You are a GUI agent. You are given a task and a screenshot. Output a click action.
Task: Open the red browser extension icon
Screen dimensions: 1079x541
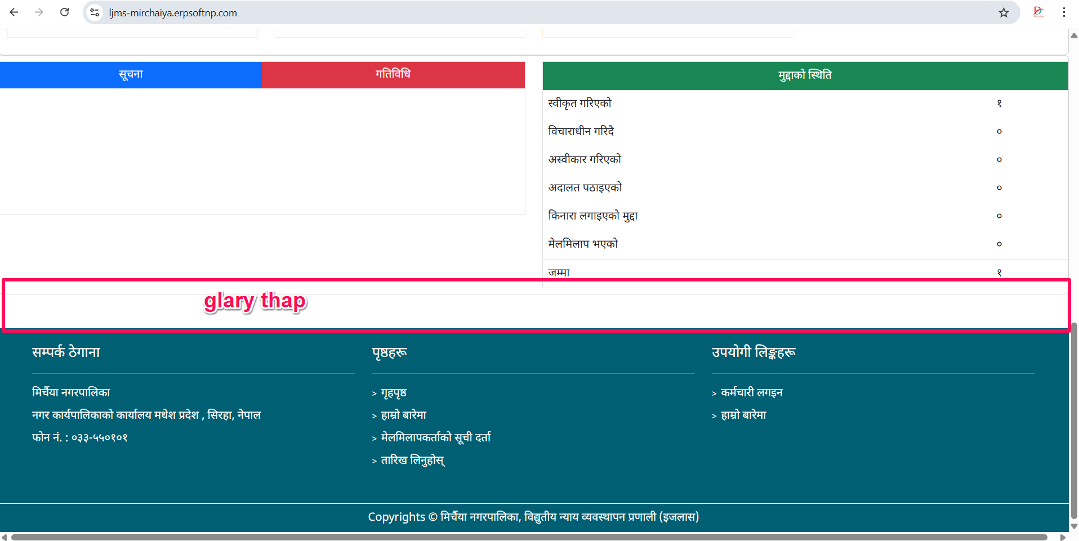[1038, 12]
